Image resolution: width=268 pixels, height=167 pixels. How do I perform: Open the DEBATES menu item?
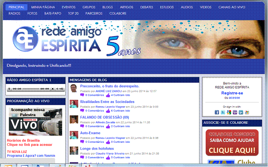tap(147, 7)
